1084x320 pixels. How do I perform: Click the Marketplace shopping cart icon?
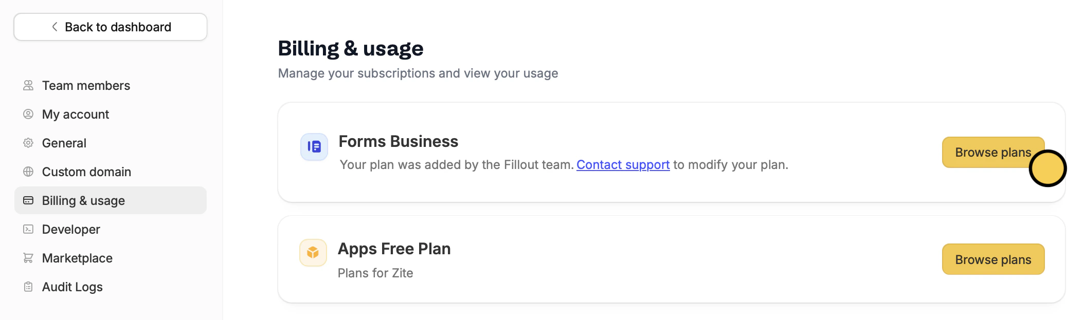pos(28,258)
